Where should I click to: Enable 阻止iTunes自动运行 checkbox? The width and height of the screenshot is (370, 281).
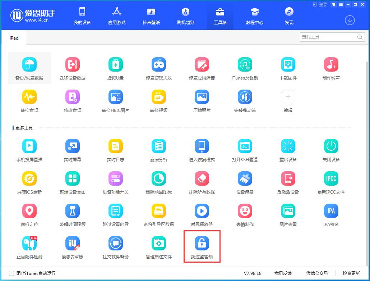[x=11, y=273]
